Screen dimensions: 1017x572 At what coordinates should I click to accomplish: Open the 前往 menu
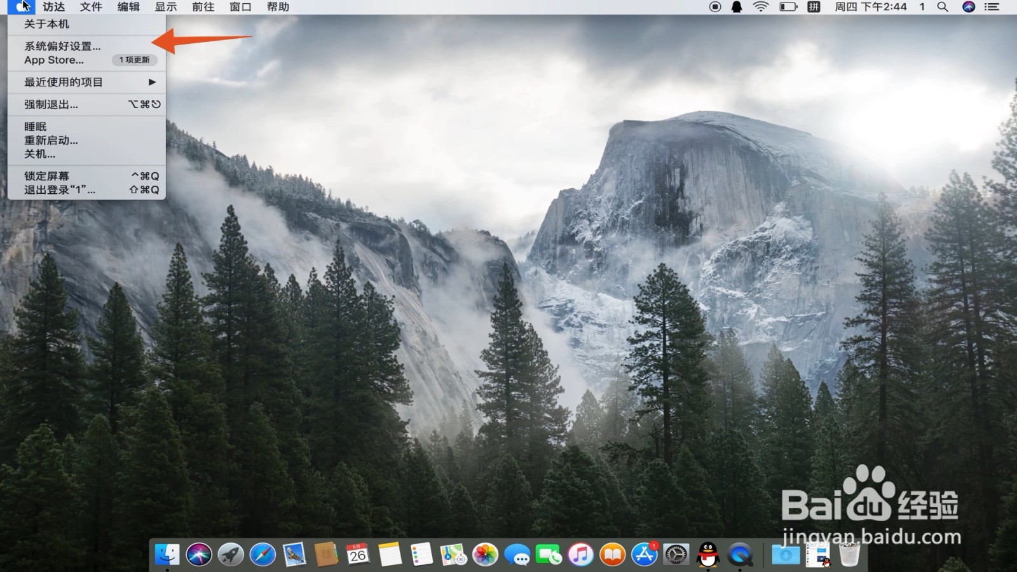tap(203, 7)
